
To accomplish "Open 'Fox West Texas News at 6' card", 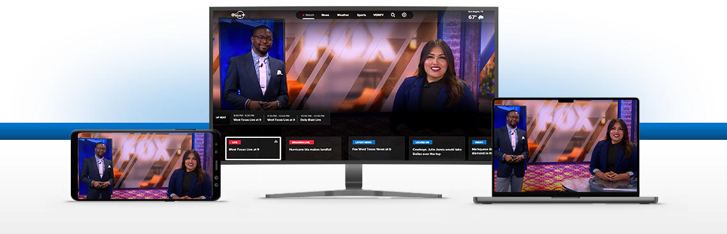I will coord(376,148).
